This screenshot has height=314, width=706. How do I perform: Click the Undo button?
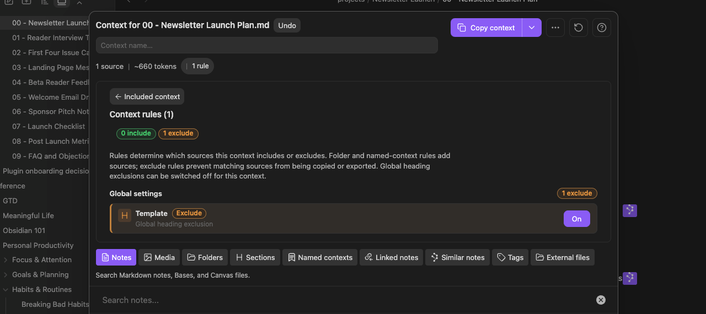[287, 25]
